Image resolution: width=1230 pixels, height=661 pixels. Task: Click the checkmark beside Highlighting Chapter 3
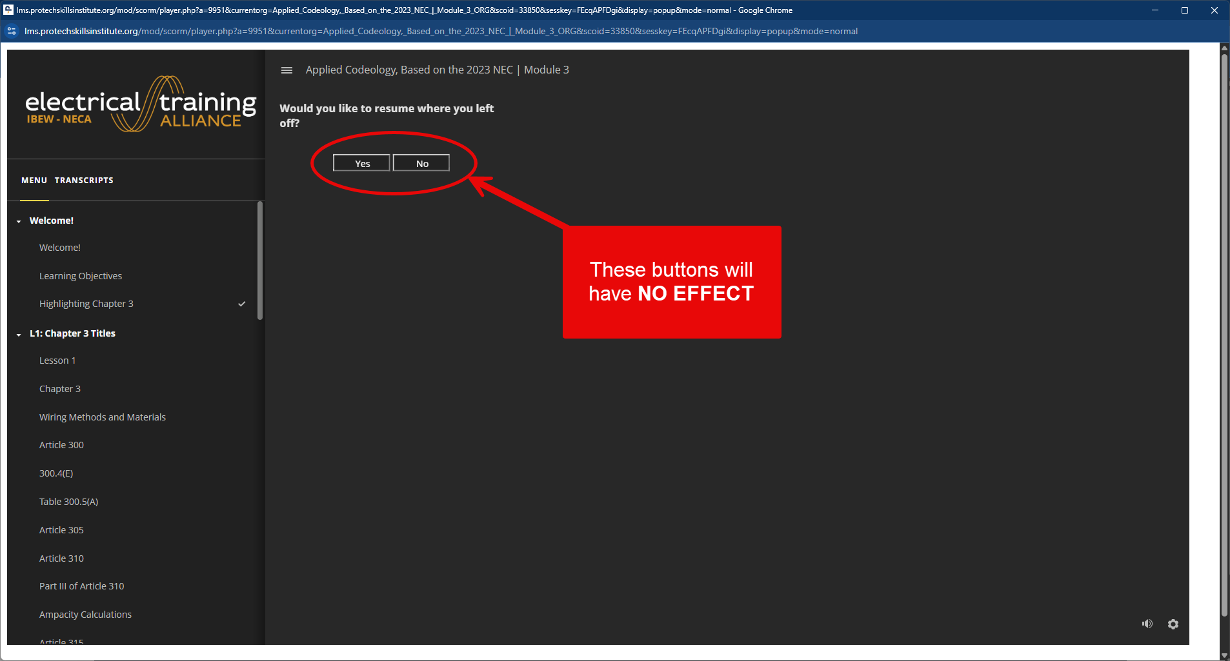pos(241,304)
